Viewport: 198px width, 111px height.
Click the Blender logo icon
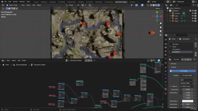[x=2, y=2]
